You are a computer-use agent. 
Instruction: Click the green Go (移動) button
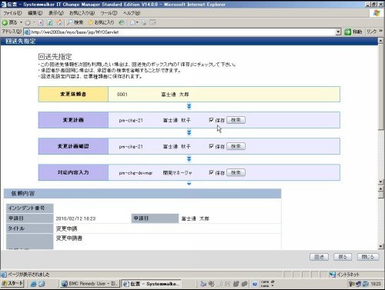353,32
